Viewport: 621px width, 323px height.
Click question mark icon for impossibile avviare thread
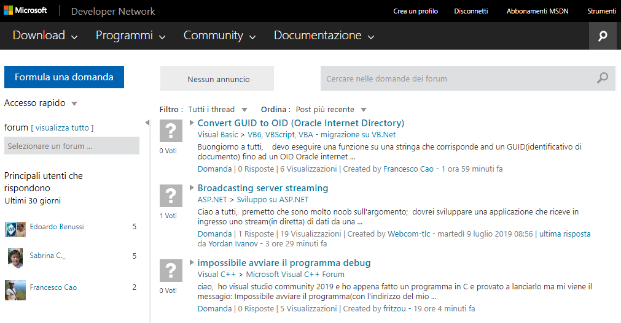[x=171, y=270]
